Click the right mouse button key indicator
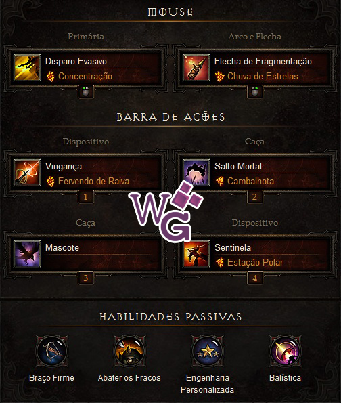Viewport: 341px width, 403px height. tap(254, 91)
